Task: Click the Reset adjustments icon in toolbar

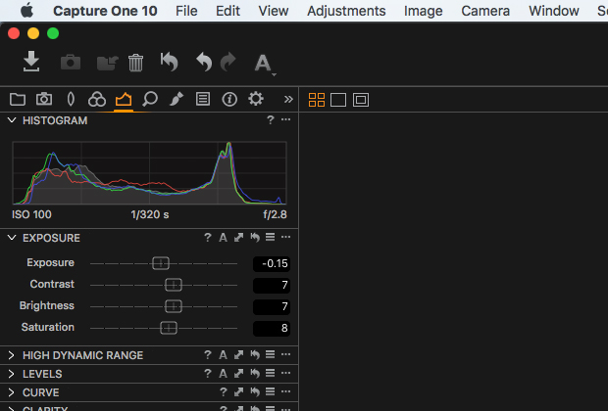Action: 169,62
